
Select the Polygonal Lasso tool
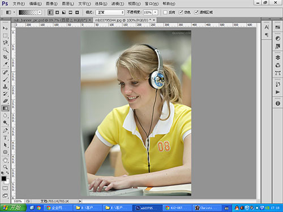coord(5,43)
